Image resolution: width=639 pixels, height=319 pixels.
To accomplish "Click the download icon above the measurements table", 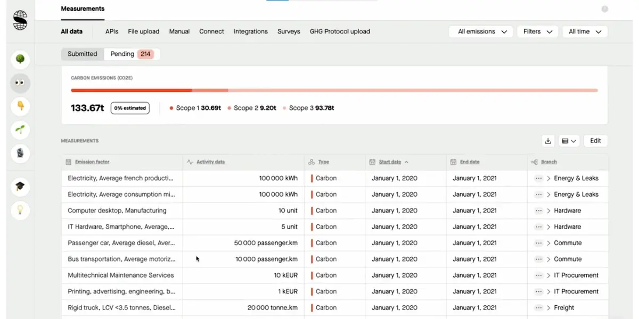I will [548, 140].
